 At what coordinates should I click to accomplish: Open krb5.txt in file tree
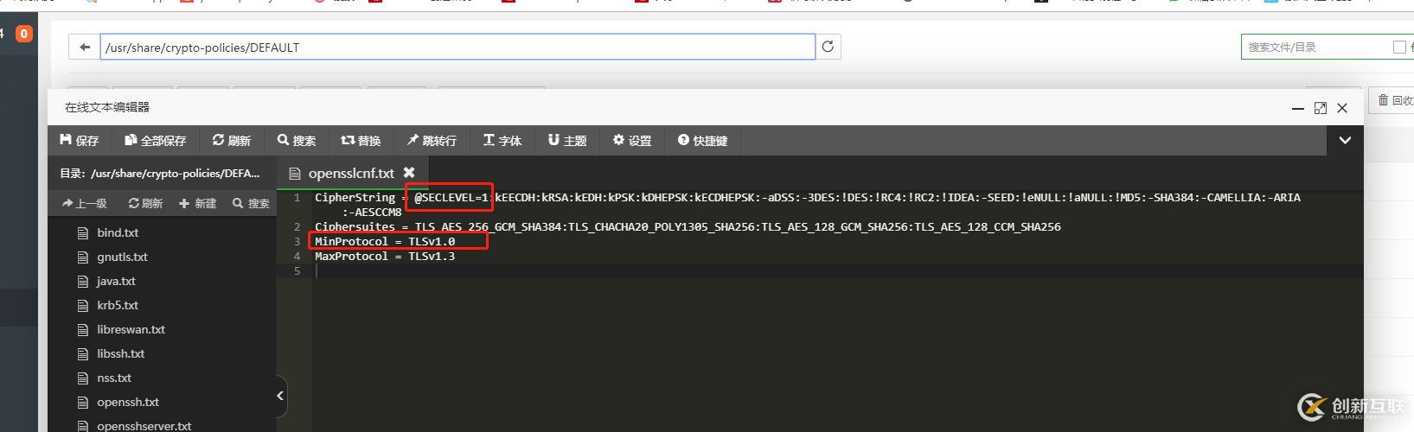118,305
